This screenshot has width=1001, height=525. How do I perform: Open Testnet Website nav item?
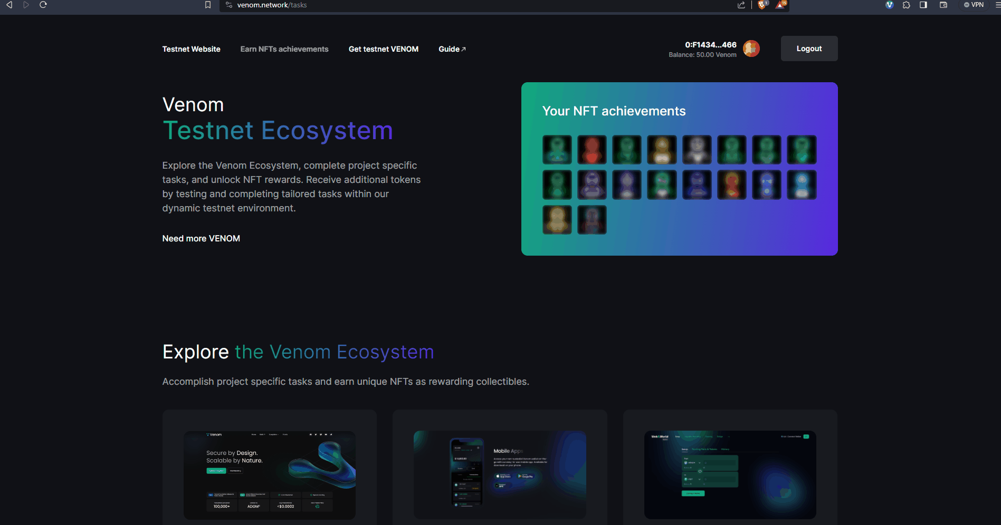[x=191, y=49]
